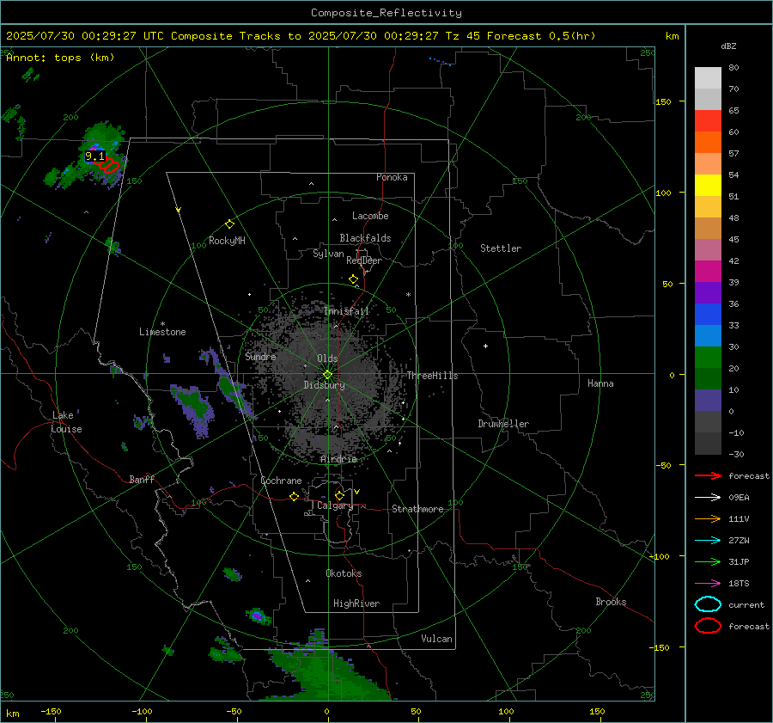Click the red forecast arrow in legend
The height and width of the screenshot is (723, 773).
[x=708, y=475]
